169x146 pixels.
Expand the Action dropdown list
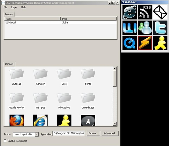tap(37, 134)
